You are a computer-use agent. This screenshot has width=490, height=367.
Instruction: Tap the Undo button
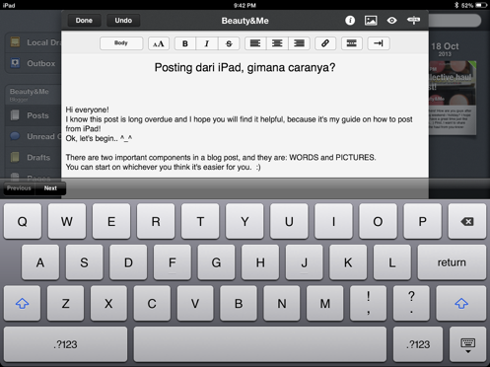pos(123,21)
